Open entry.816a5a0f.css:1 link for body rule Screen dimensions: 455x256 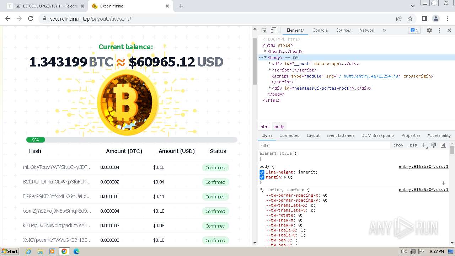(x=423, y=166)
